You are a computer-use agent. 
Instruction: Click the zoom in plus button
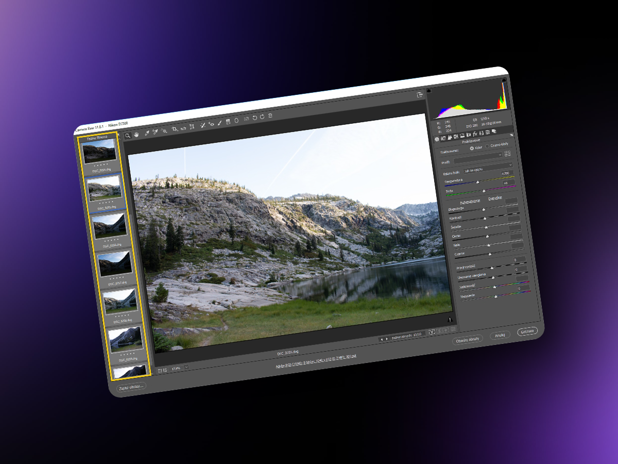[165, 370]
